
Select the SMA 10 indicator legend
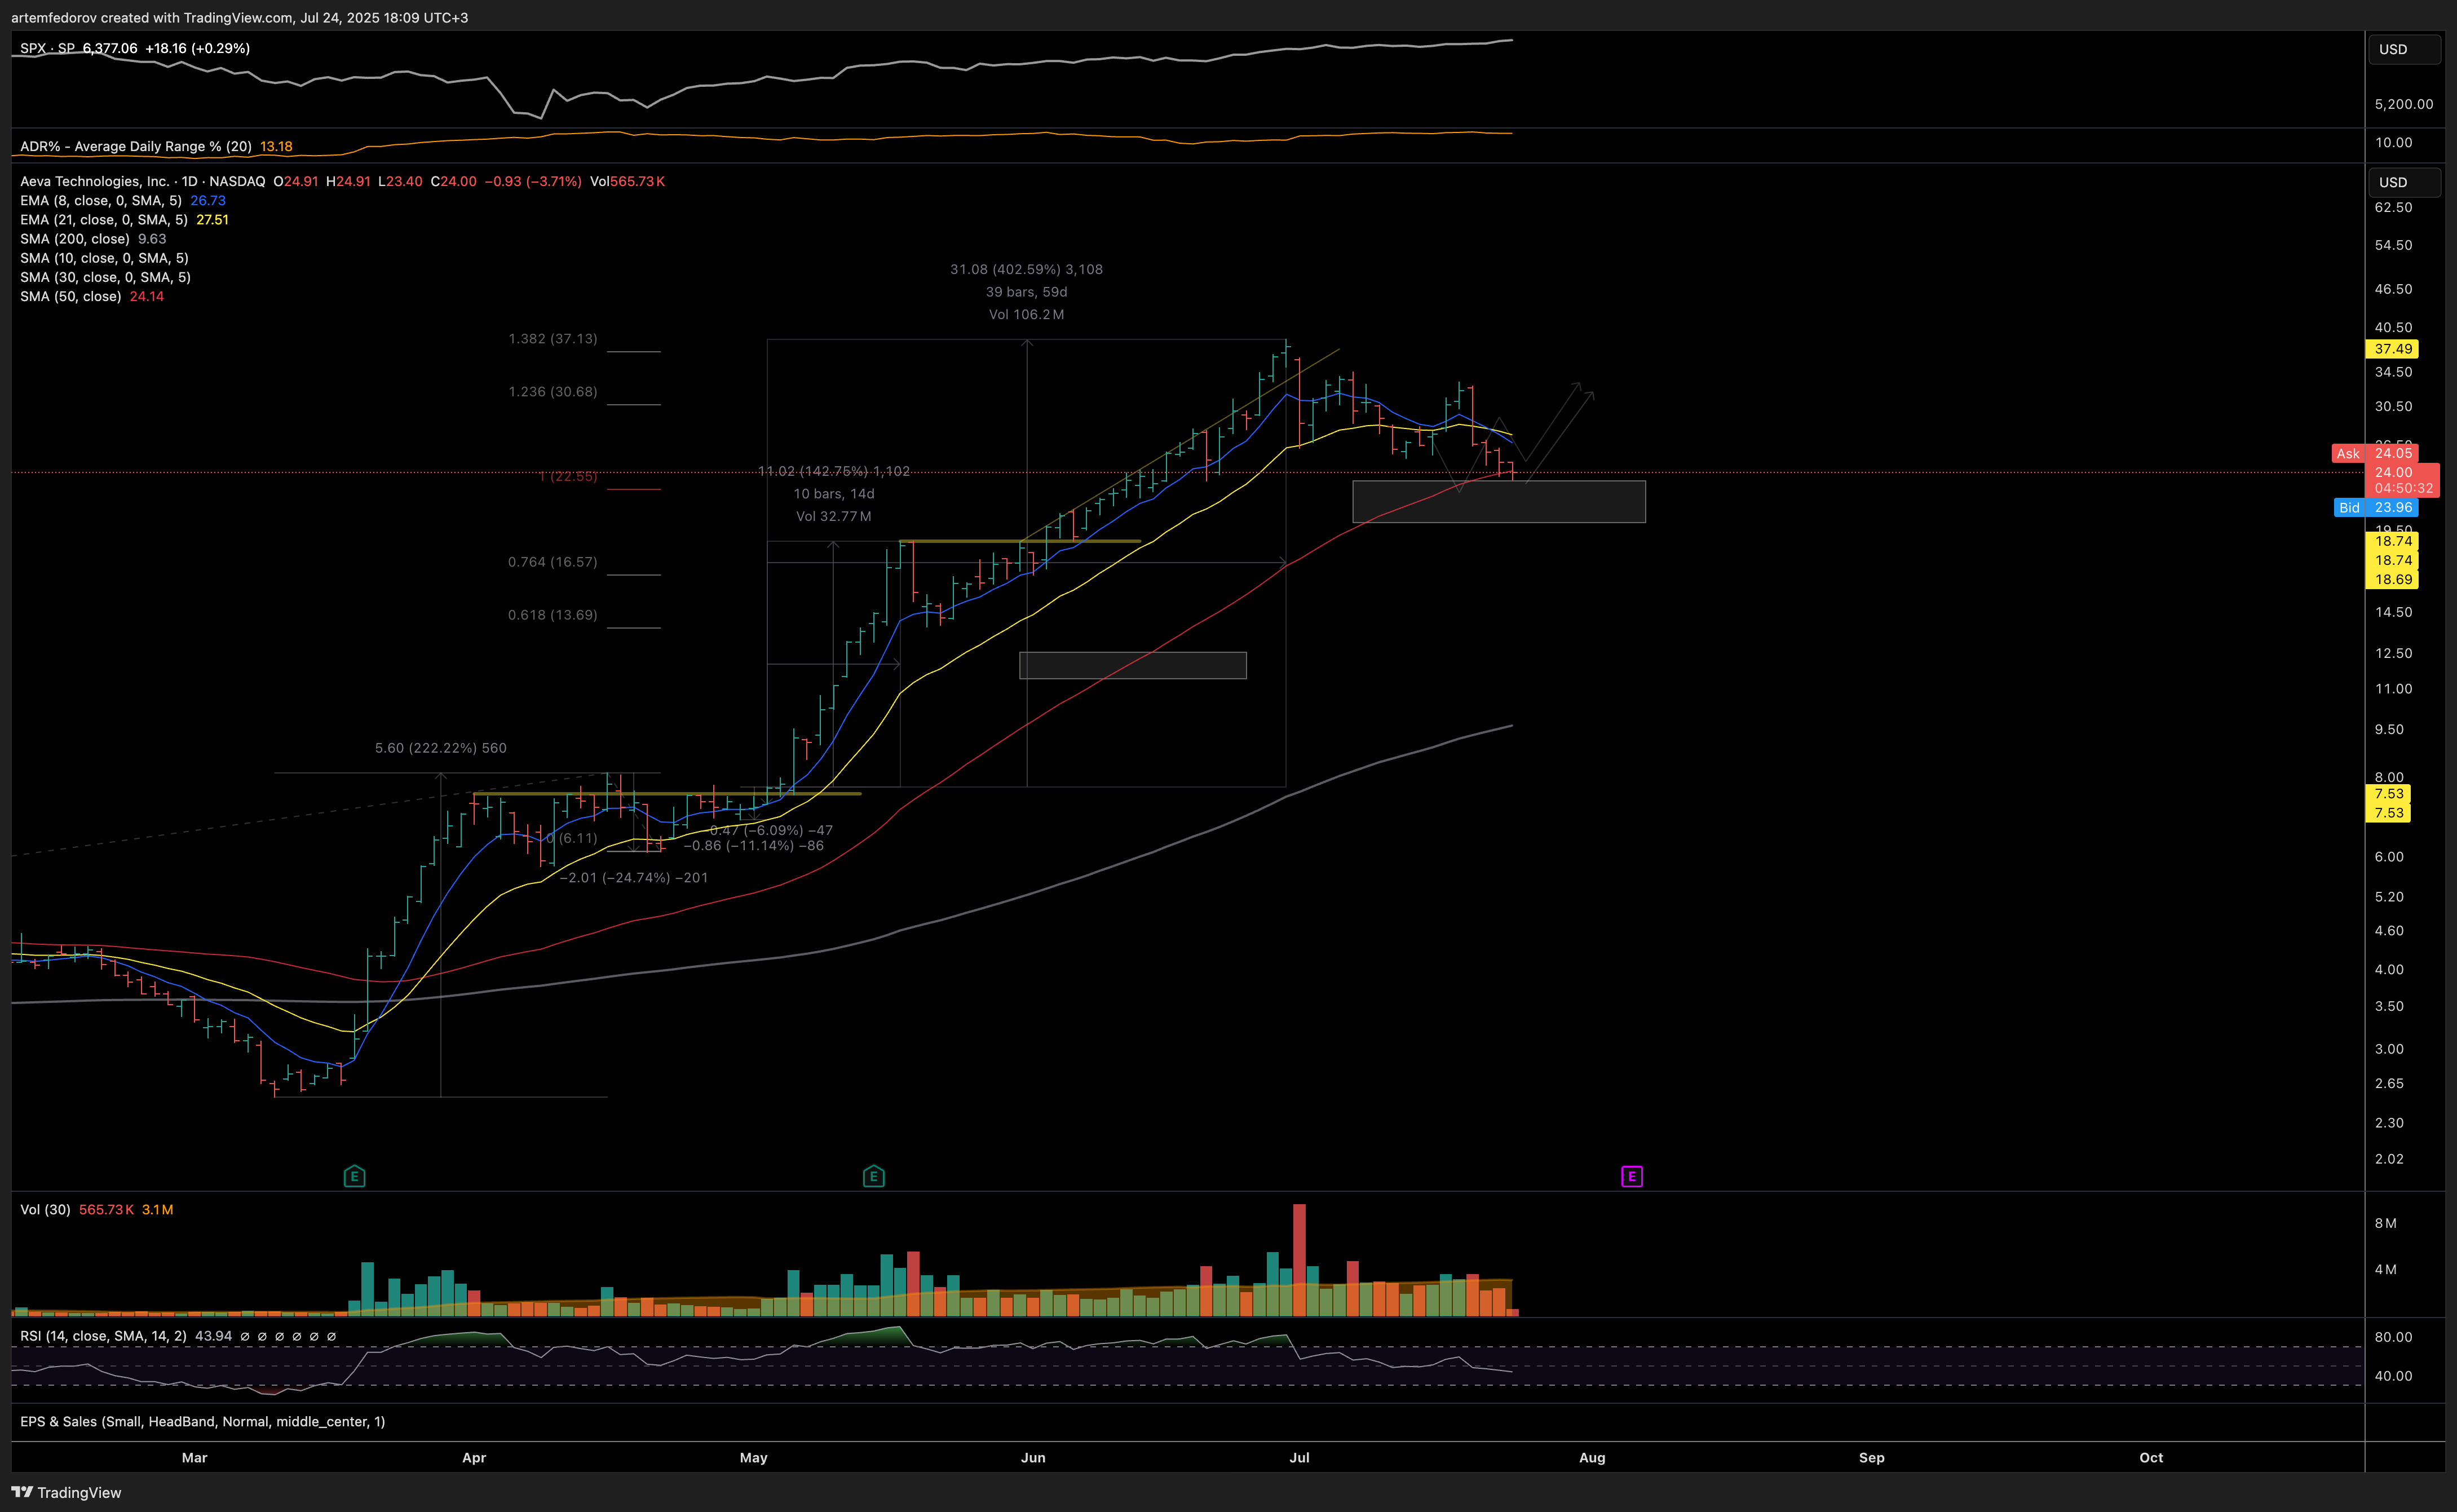click(104, 258)
